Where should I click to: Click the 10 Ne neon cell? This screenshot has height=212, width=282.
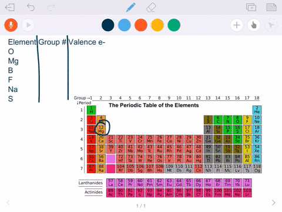pos(257,120)
